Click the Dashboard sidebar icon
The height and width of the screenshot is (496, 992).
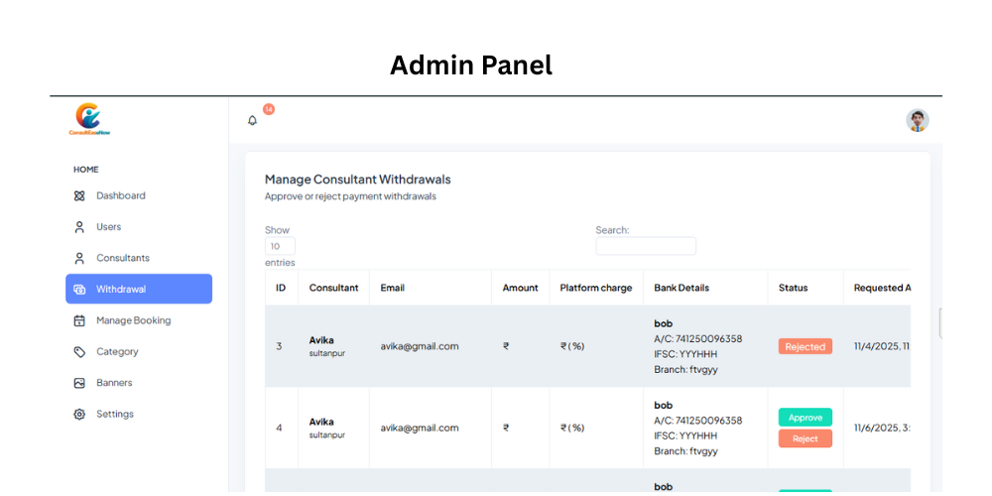click(x=79, y=195)
